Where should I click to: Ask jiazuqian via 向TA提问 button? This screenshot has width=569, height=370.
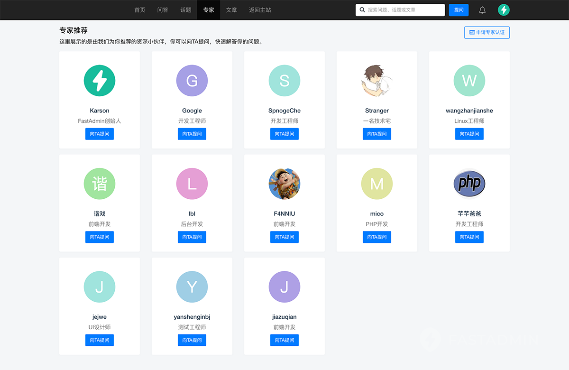coord(284,340)
